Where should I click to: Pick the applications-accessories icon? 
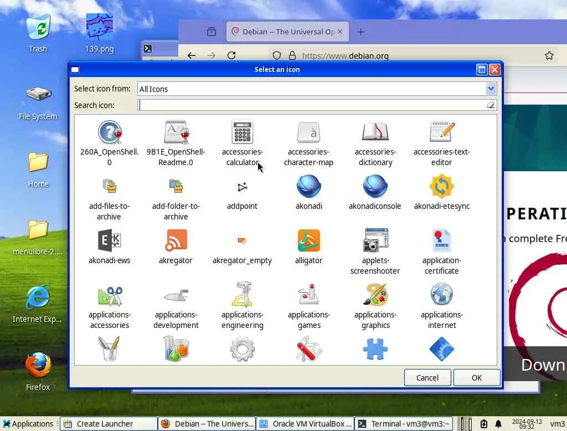click(x=110, y=296)
